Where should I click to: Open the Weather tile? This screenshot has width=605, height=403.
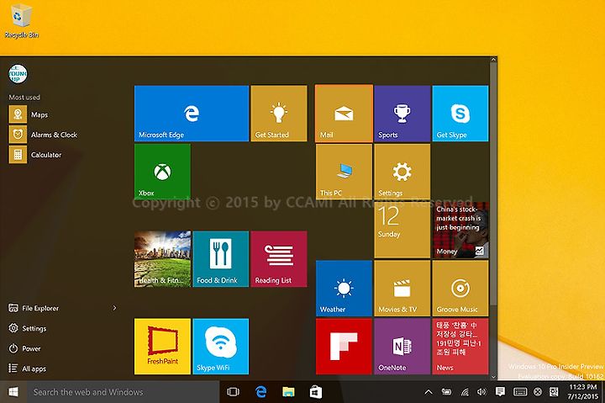[x=344, y=289]
